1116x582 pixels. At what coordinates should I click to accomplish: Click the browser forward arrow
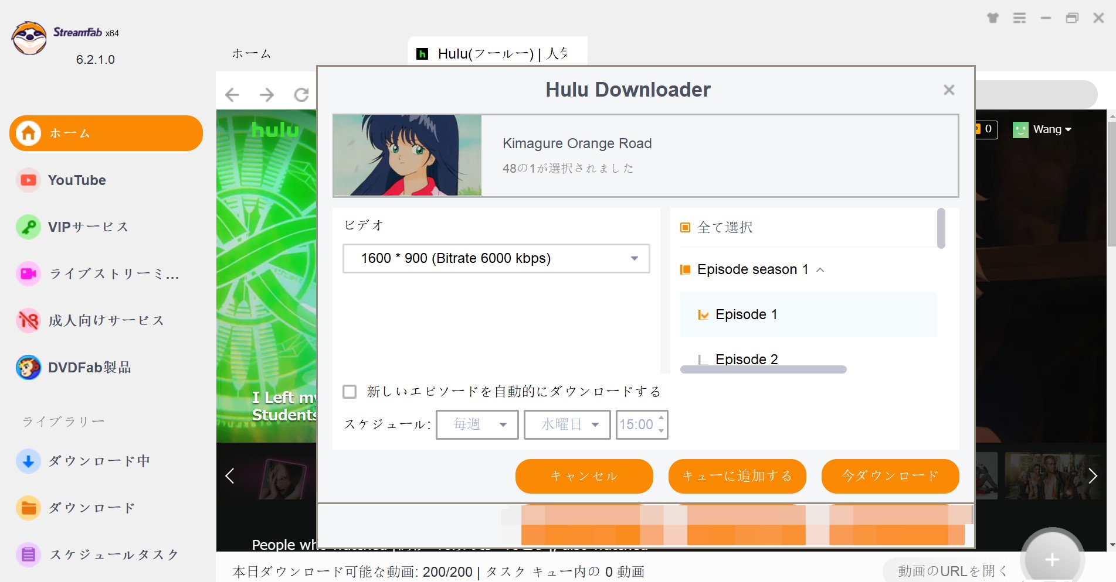pos(267,95)
